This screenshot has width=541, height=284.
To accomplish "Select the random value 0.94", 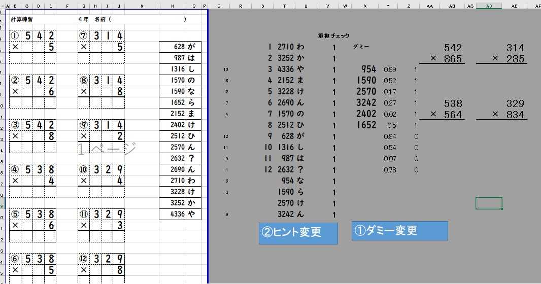I will tap(390, 136).
